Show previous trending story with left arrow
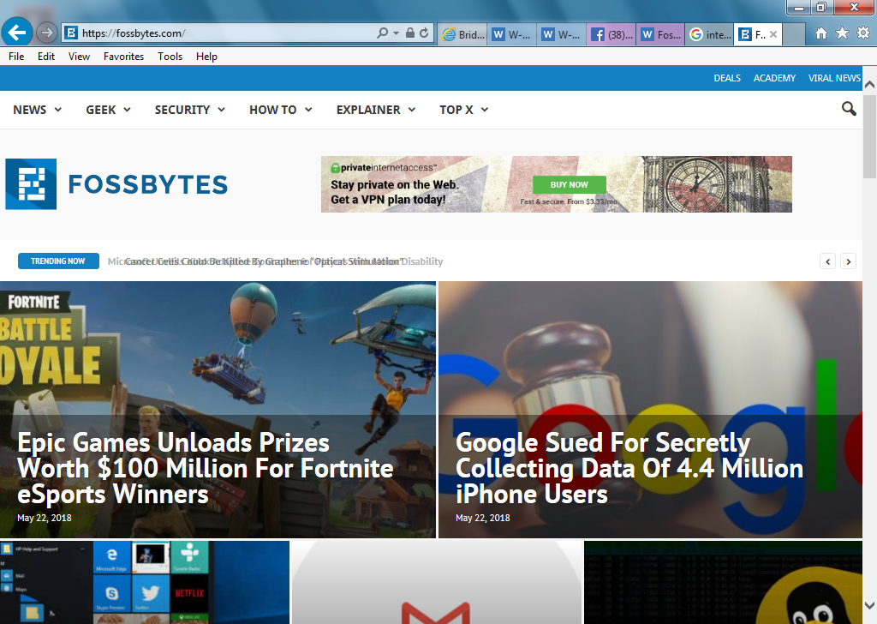 [828, 261]
